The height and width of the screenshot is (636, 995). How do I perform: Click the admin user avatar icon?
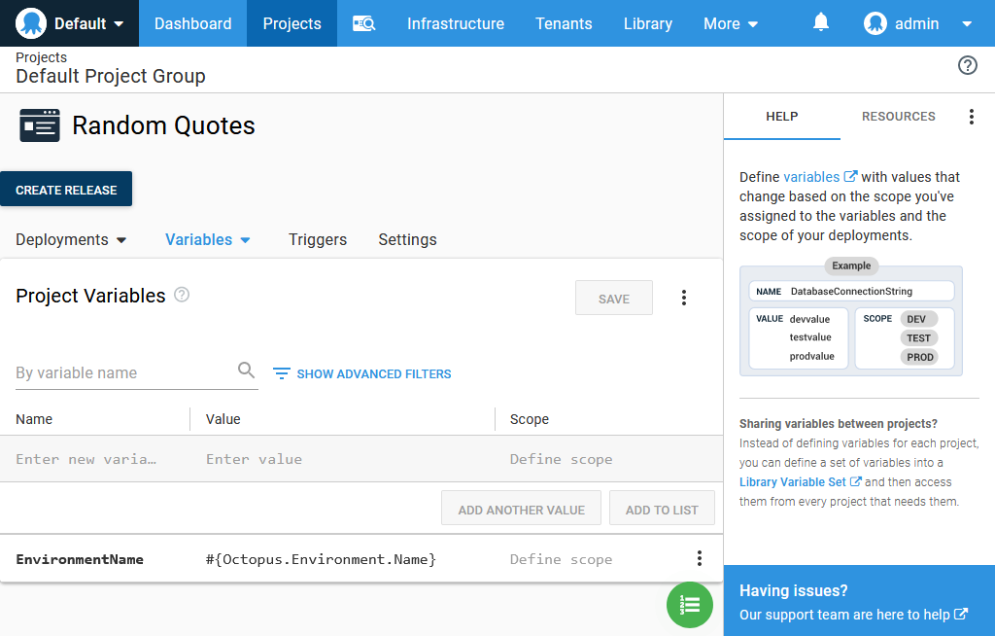tap(875, 23)
